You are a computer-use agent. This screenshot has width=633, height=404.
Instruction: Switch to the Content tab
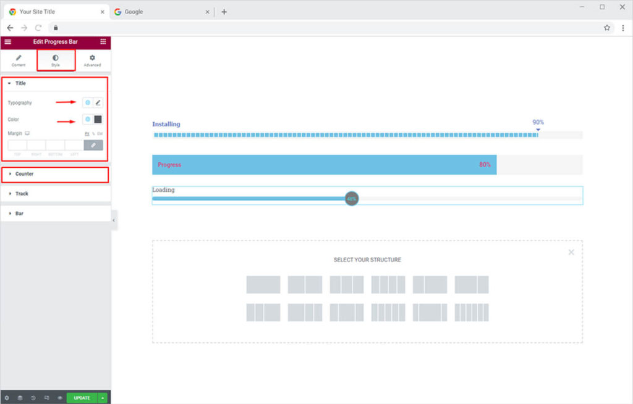pyautogui.click(x=19, y=60)
